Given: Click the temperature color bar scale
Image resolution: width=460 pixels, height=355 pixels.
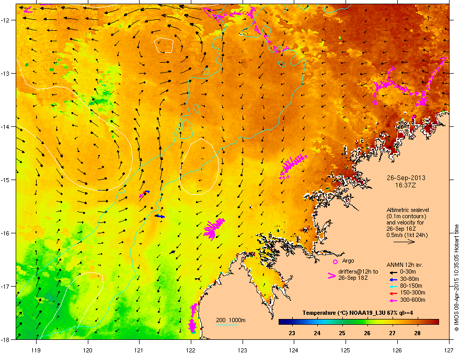Looking at the screenshot, I should tap(359, 322).
